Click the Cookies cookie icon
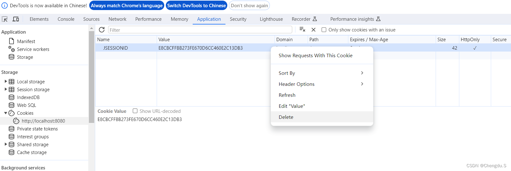The height and width of the screenshot is (171, 511). [x=12, y=113]
